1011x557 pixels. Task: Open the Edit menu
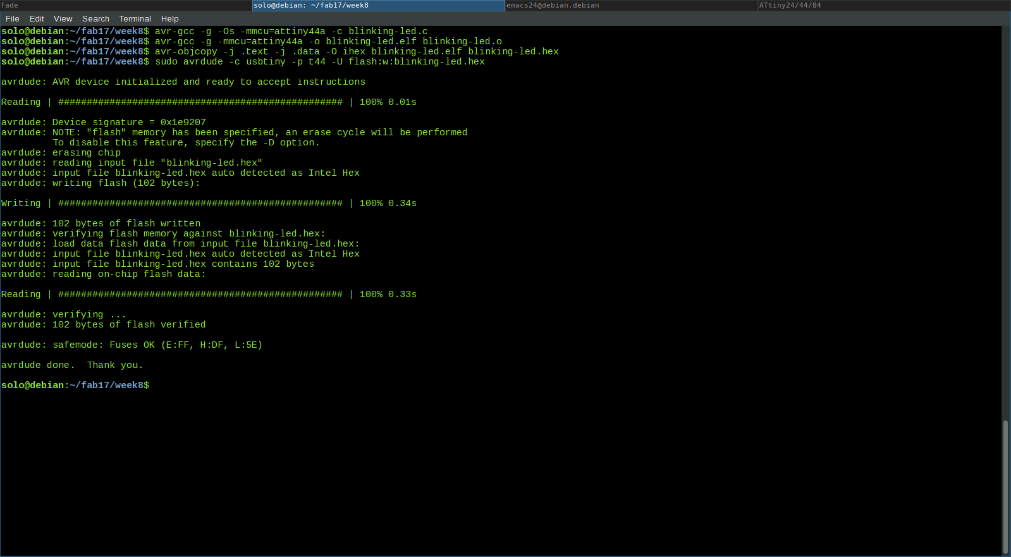coord(37,19)
